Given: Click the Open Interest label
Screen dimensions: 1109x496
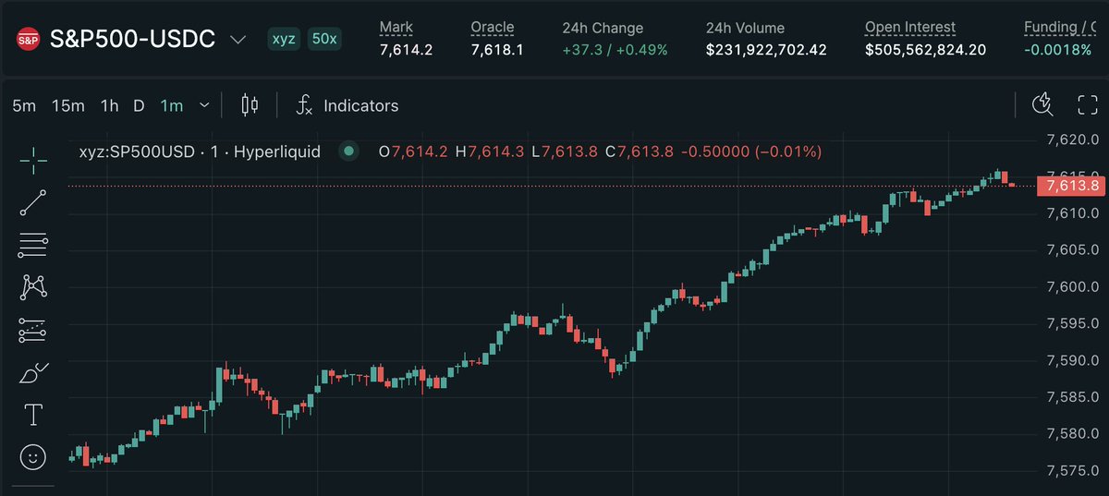Looking at the screenshot, I should pyautogui.click(x=910, y=28).
